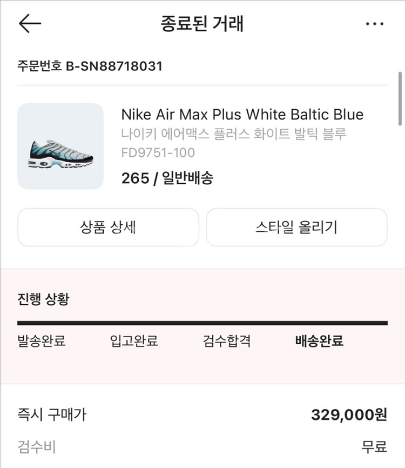This screenshot has height=468, width=405.
Task: Tap the back arrow icon
Action: click(x=30, y=23)
